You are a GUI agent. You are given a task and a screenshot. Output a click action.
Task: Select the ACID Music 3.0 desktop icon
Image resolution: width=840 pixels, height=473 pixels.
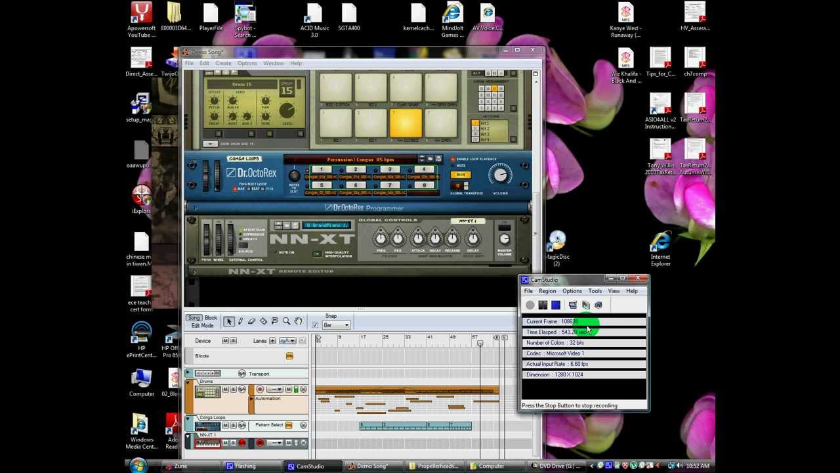coord(314,20)
